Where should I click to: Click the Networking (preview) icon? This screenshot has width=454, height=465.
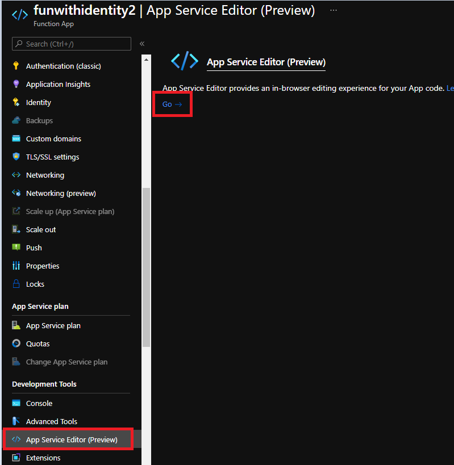pos(16,193)
